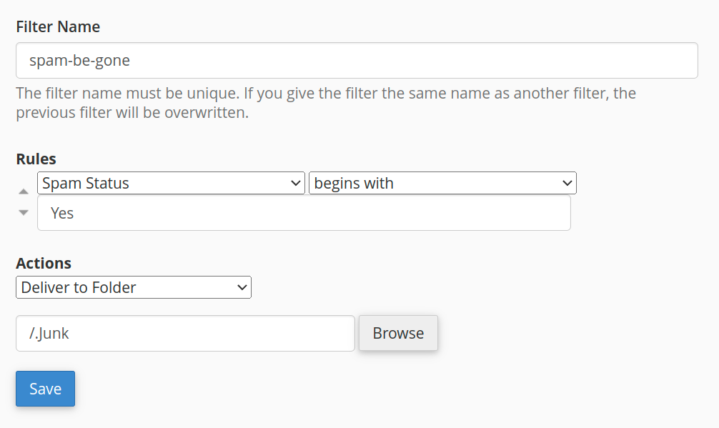719x428 pixels.
Task: Open the Spam Status rule field dropdown
Action: (x=171, y=184)
